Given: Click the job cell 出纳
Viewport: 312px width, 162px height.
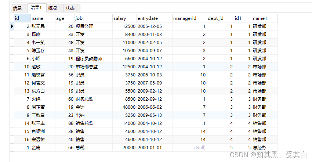Looking at the screenshot, I should pos(94,115).
